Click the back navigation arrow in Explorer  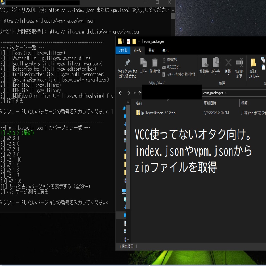click(120, 93)
